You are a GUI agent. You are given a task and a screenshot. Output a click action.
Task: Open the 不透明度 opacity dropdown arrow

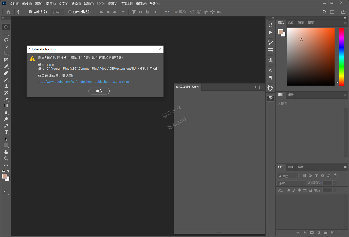334,183
